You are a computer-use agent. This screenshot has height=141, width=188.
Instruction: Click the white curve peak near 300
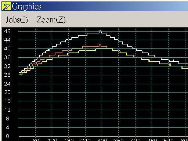pyautogui.click(x=100, y=32)
